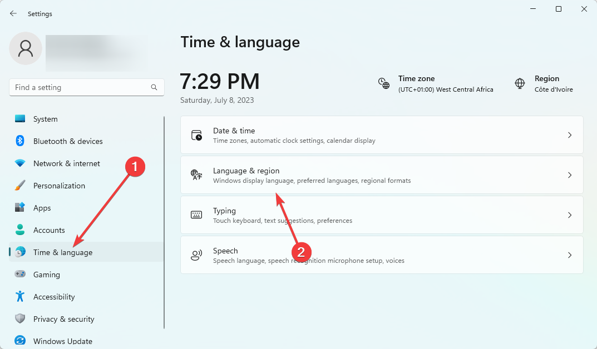Open the Personalization category
This screenshot has width=597, height=349.
(x=86, y=186)
